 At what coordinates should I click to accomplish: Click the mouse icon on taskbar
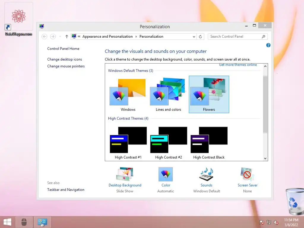pos(24,222)
